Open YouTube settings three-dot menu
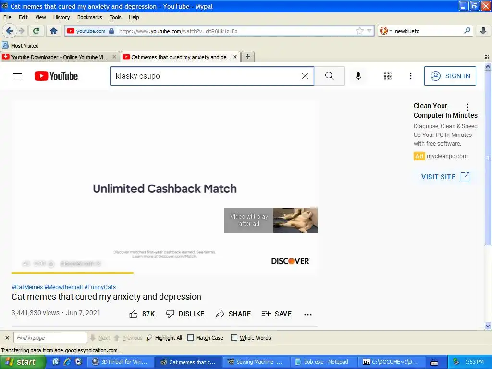492x369 pixels. point(411,76)
